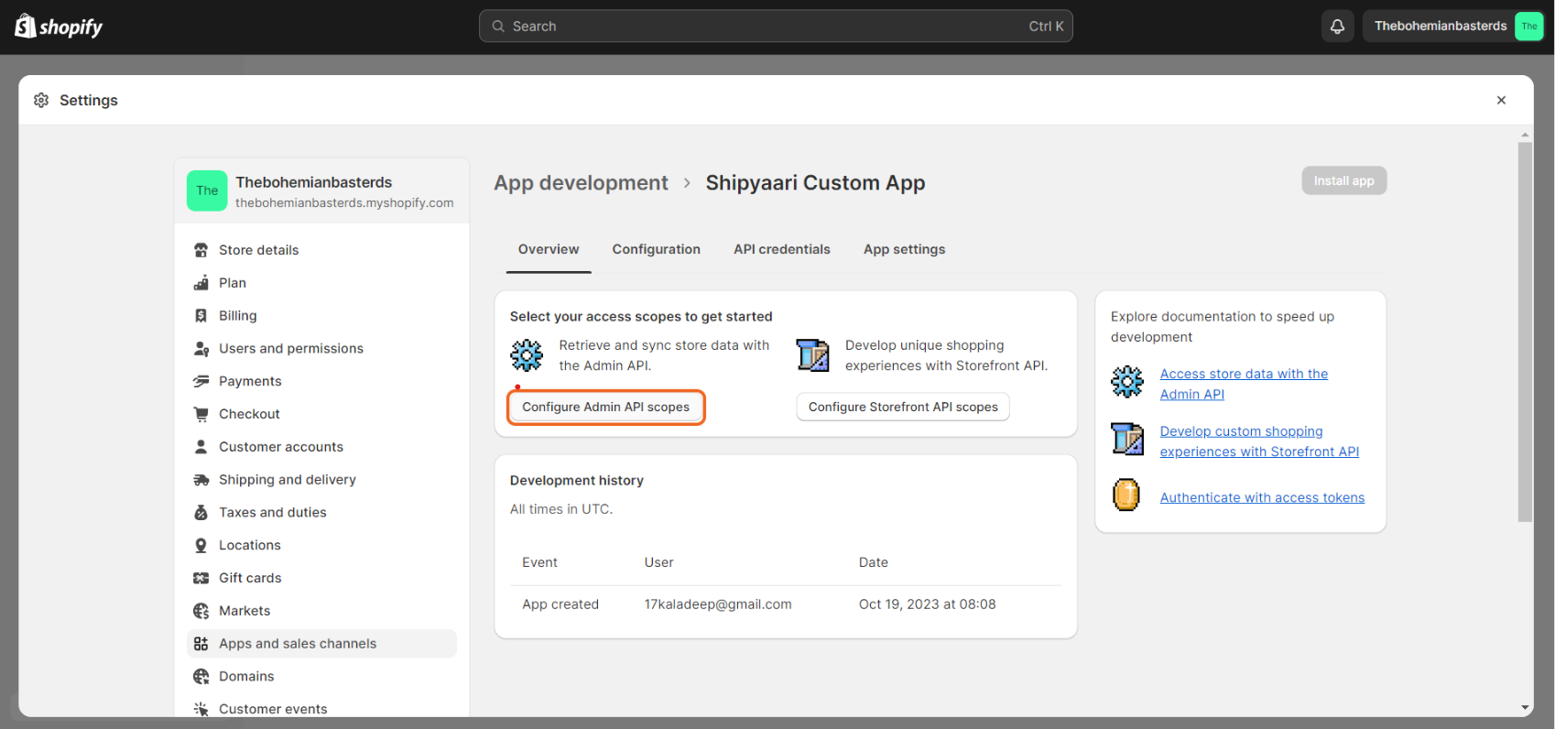
Task: Click the Gift cards icon
Action: coord(201,578)
